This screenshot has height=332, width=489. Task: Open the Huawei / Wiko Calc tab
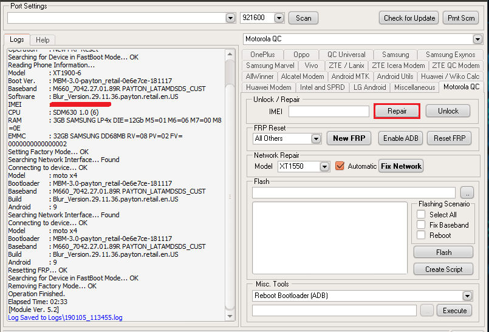(x=450, y=76)
